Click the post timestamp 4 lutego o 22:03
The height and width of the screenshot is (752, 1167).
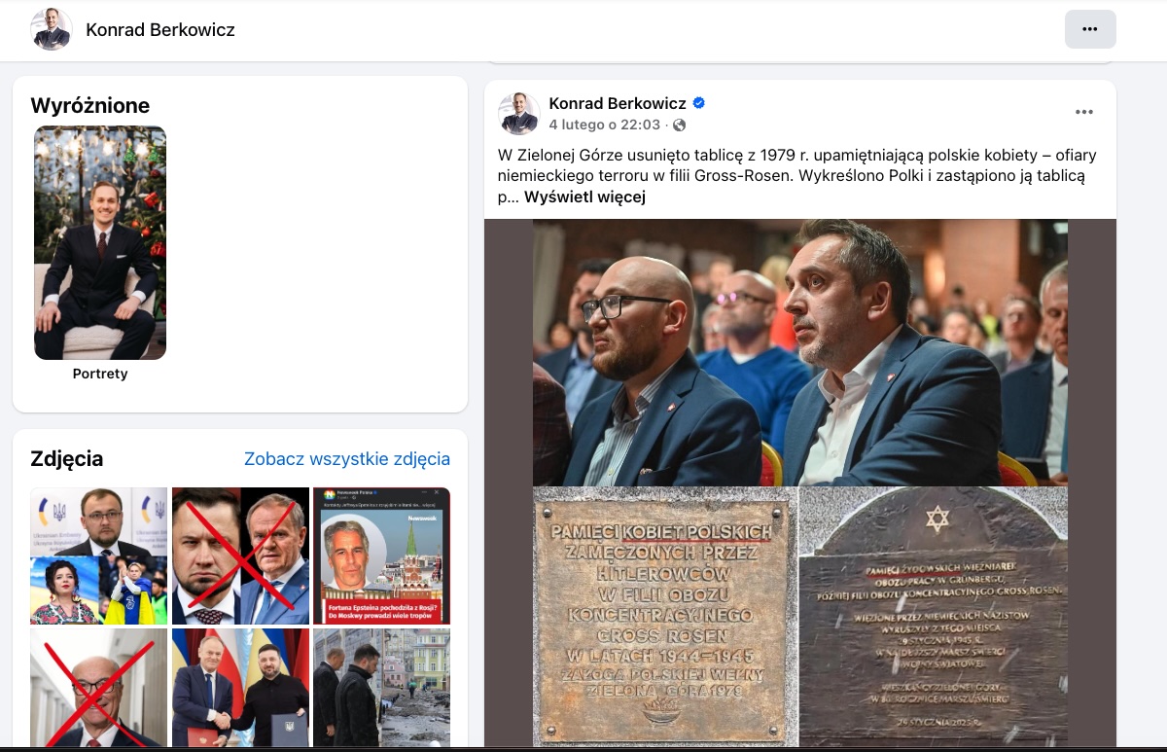(x=604, y=125)
